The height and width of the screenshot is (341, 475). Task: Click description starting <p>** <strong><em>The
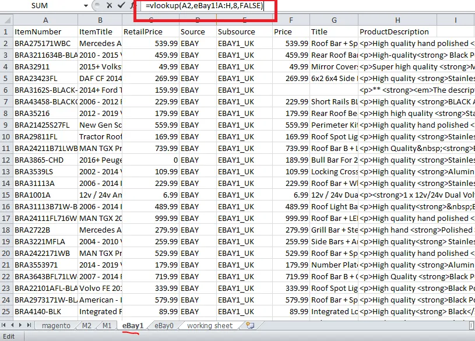pyautogui.click(x=417, y=90)
